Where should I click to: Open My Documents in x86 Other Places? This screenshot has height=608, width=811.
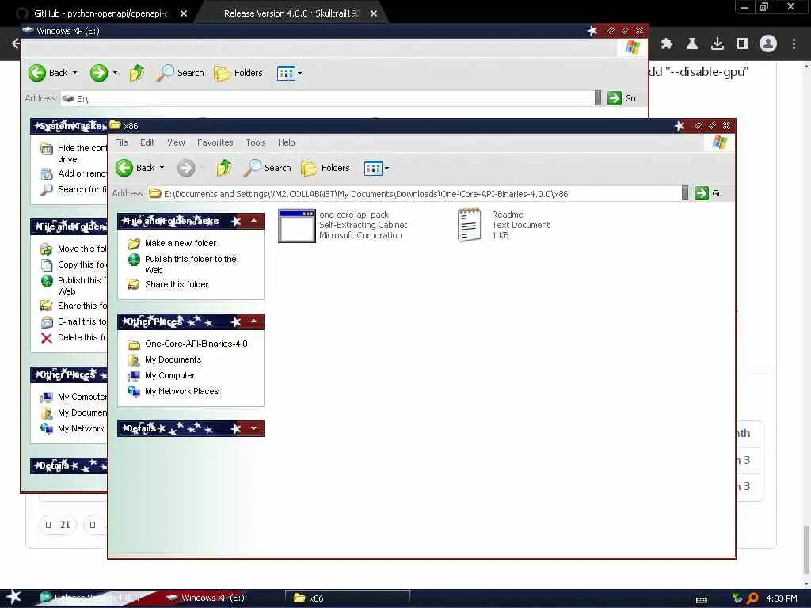coord(173,360)
